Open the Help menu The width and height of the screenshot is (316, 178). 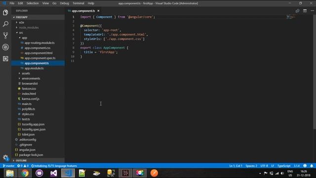(x=91, y=3)
